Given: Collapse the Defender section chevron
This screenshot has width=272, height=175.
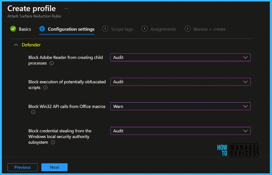Looking at the screenshot, I should (16, 45).
